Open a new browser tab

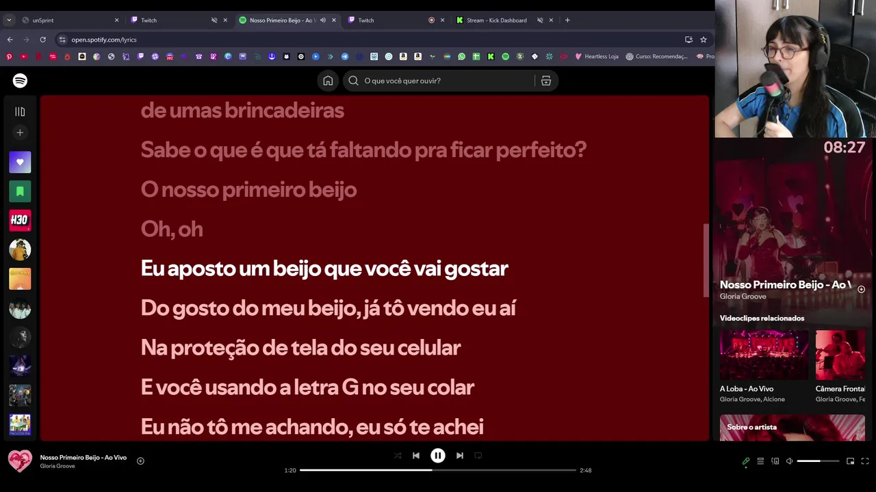pos(567,20)
